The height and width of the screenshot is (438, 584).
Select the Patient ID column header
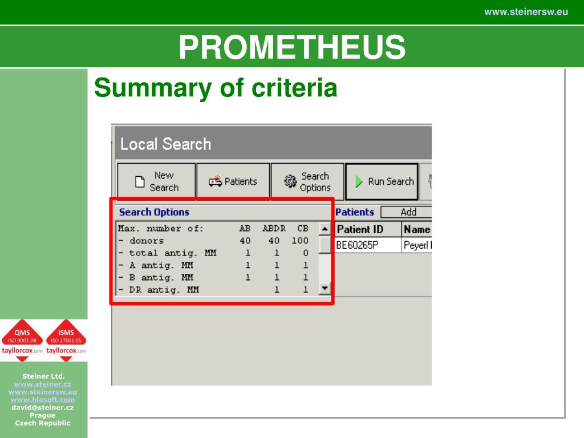pyautogui.click(x=368, y=229)
